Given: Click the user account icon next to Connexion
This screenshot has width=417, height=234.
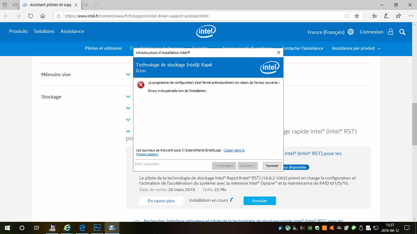Looking at the screenshot, I should (391, 32).
